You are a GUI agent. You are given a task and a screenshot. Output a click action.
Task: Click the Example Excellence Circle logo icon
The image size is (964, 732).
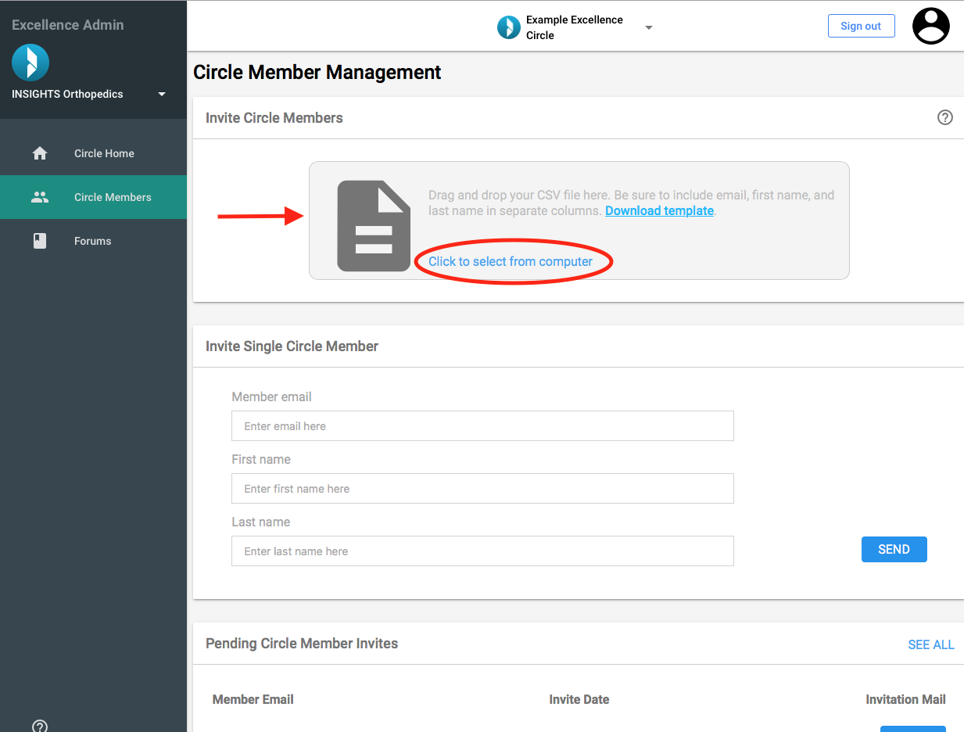tap(509, 27)
